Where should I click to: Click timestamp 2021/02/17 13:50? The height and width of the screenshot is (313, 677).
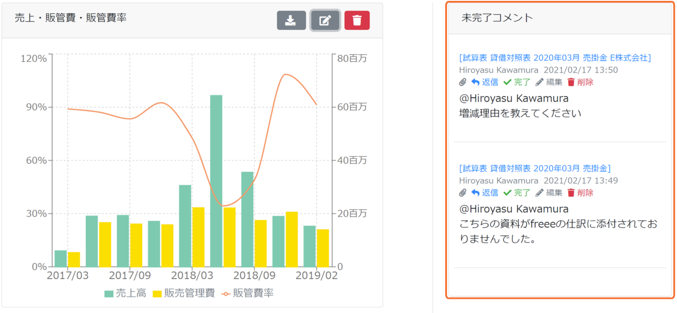pyautogui.click(x=581, y=70)
